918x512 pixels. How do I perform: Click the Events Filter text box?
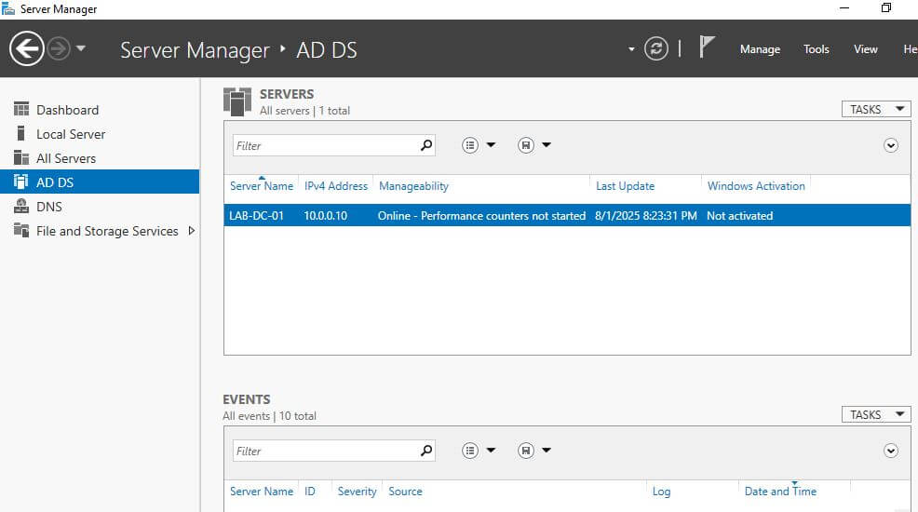pyautogui.click(x=325, y=451)
